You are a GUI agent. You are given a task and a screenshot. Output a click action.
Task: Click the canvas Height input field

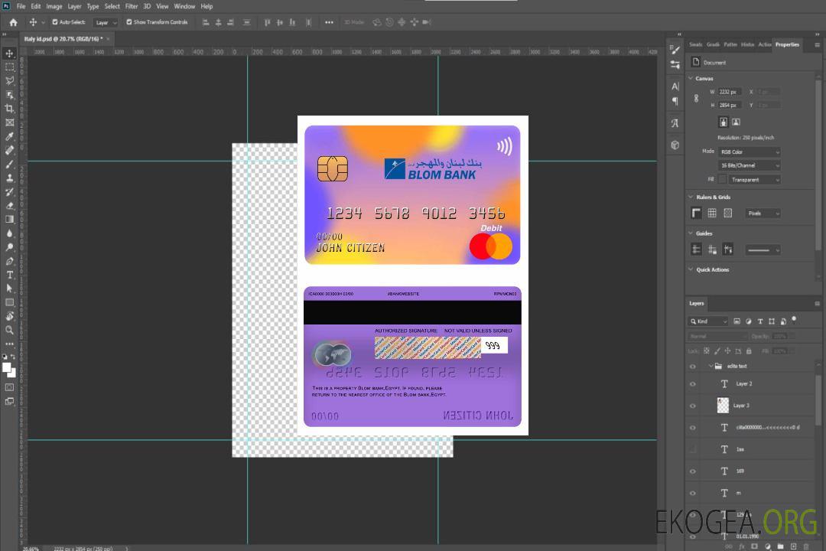[x=730, y=105]
